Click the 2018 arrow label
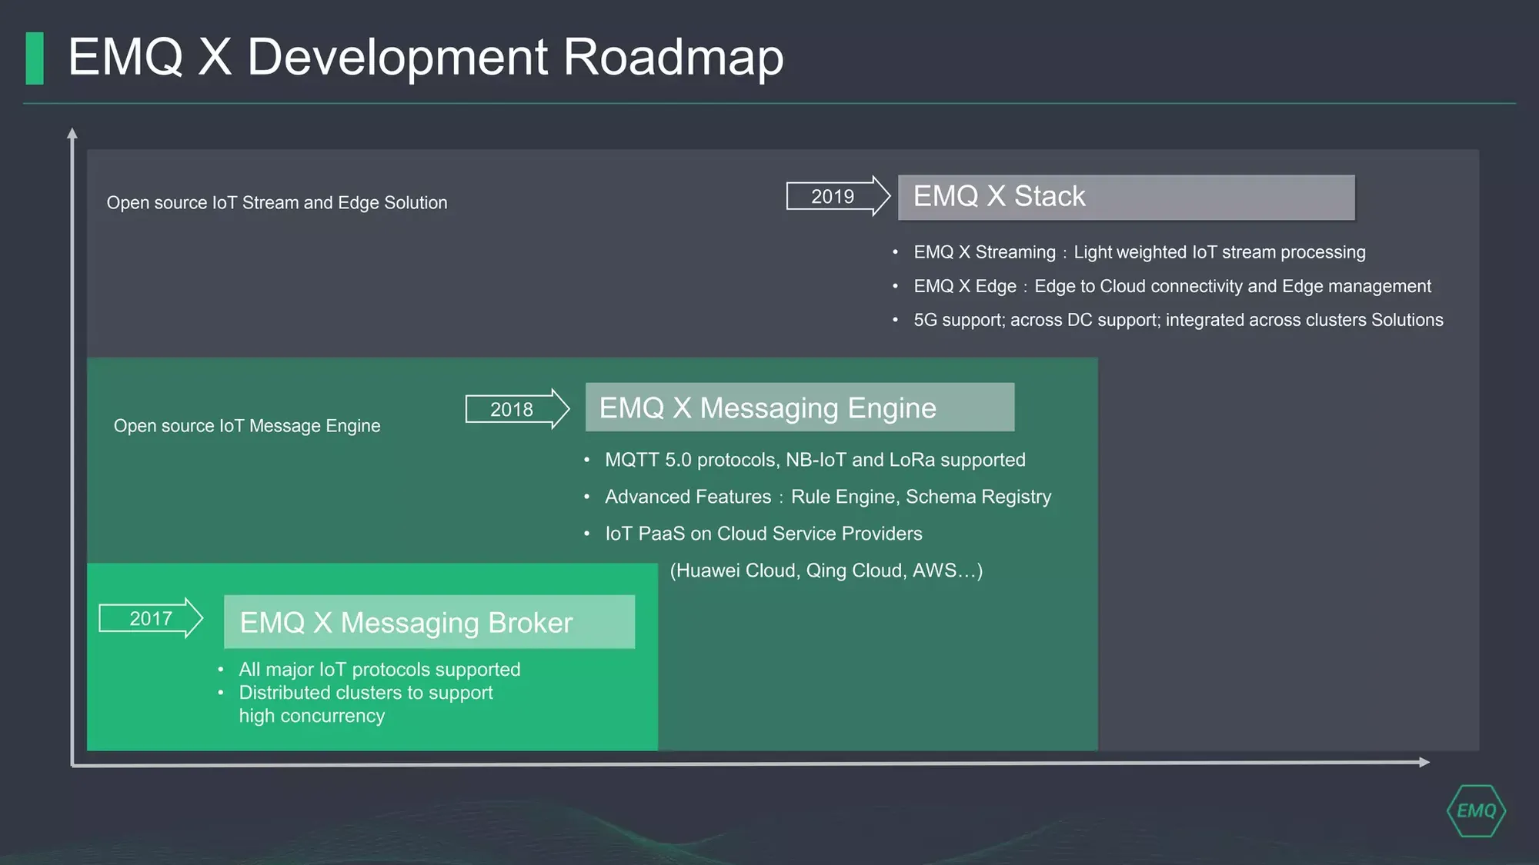This screenshot has height=865, width=1539. point(517,409)
